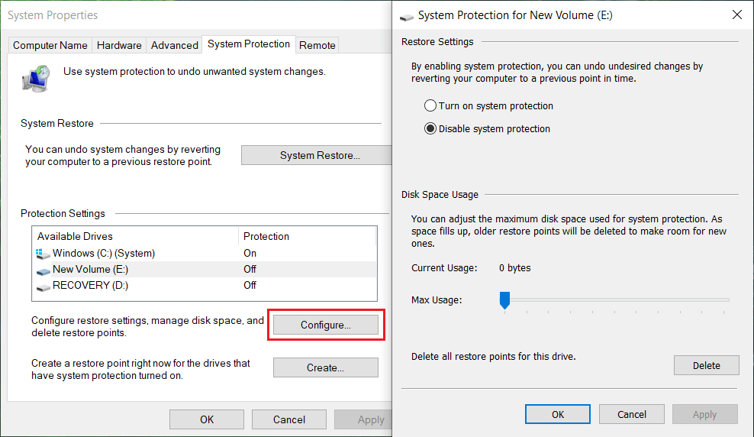Select New Volume (E:) drive row
Viewport: 754px width, 437px height.
pos(205,269)
